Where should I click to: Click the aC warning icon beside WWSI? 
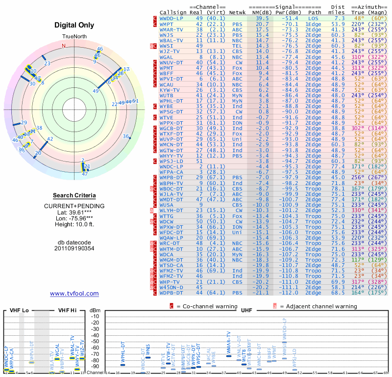pyautogui.click(x=153, y=46)
